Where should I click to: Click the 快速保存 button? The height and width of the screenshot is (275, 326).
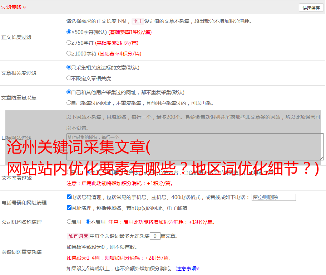click(x=311, y=8)
